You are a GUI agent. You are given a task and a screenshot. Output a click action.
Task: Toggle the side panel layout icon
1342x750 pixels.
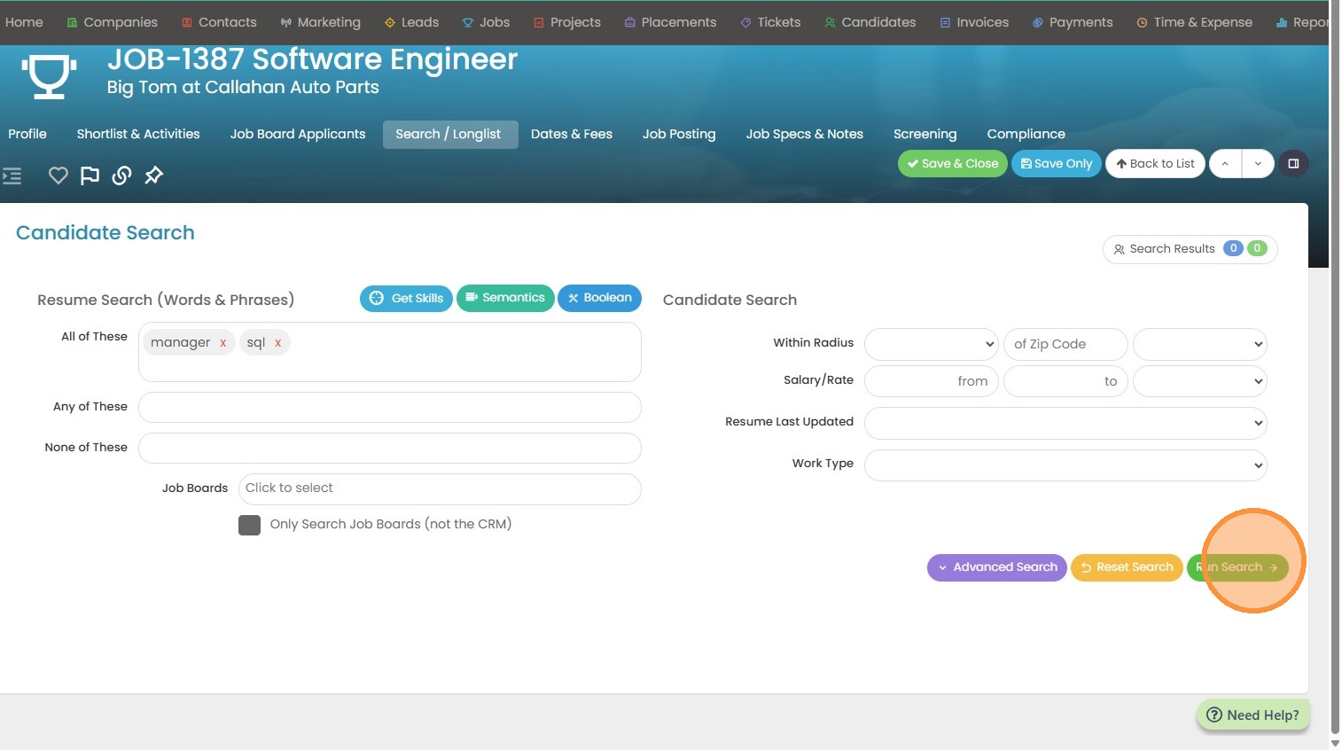tap(1293, 164)
